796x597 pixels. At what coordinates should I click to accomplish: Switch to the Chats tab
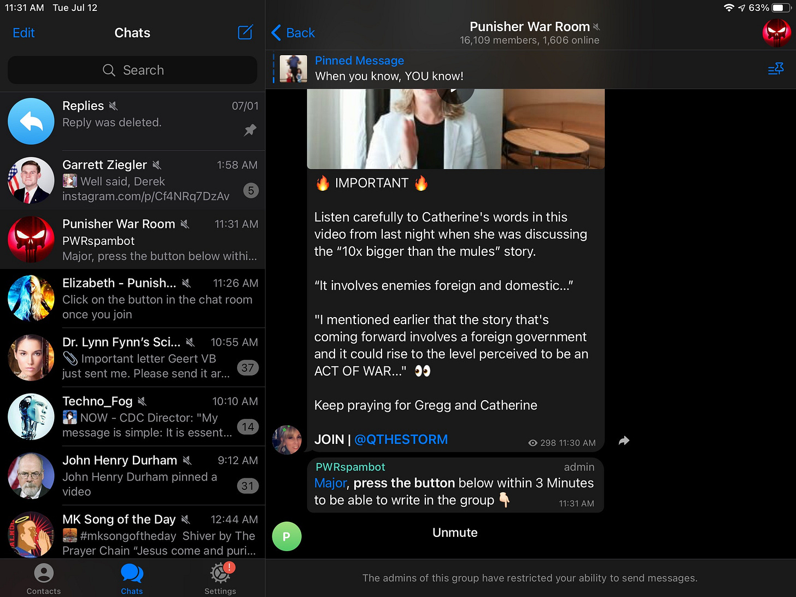click(132, 579)
